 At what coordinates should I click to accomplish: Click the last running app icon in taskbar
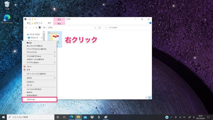pyautogui.click(x=106, y=117)
